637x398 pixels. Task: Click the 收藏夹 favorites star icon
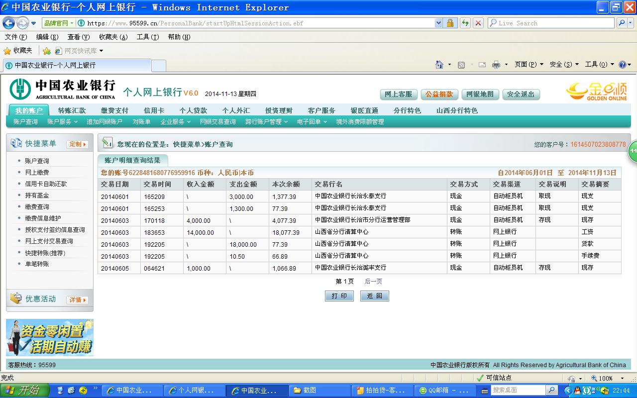click(x=7, y=51)
